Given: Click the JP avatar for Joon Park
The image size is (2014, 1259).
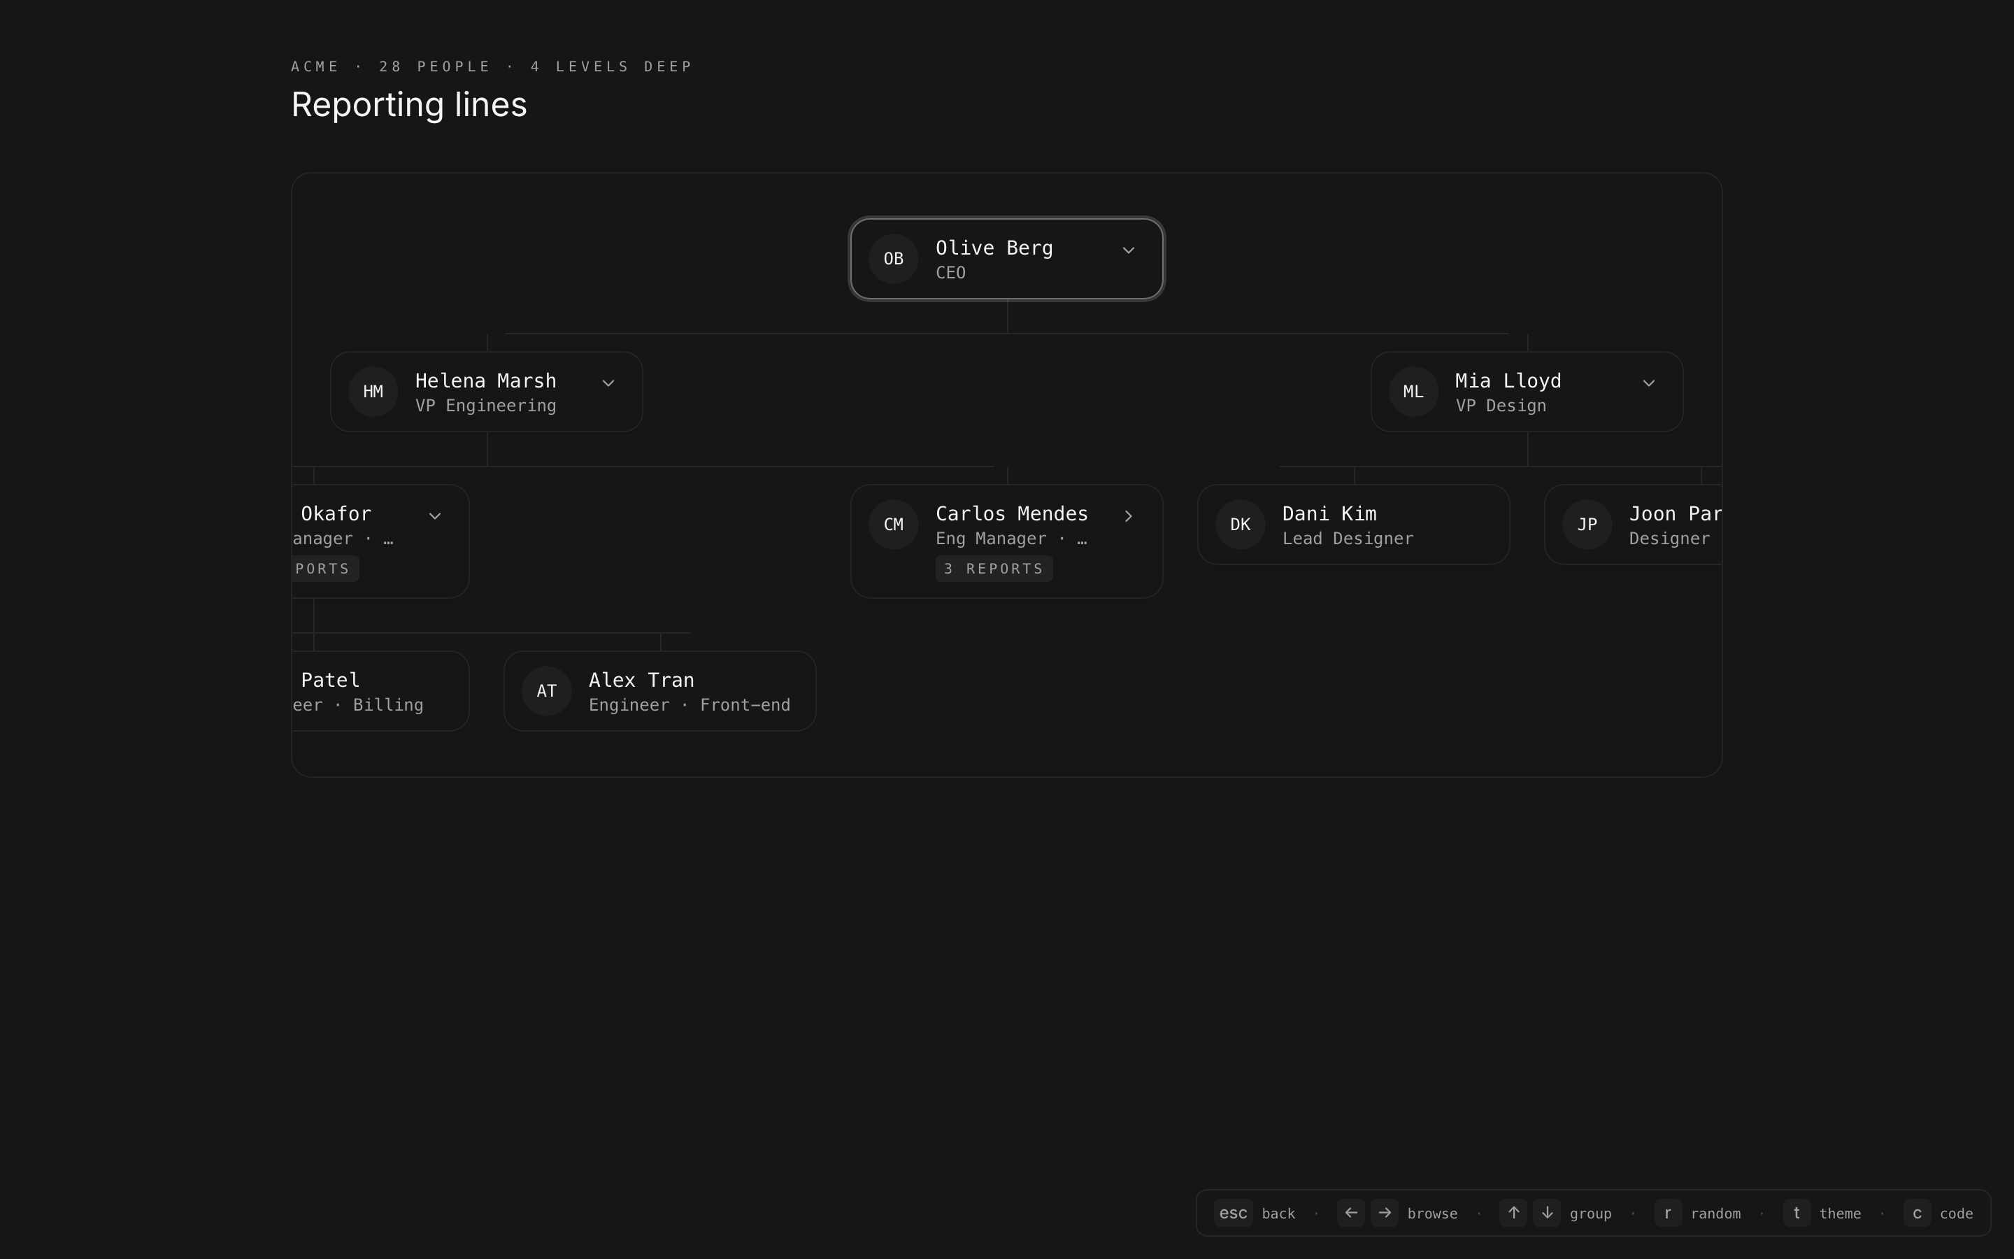Looking at the screenshot, I should (x=1586, y=525).
